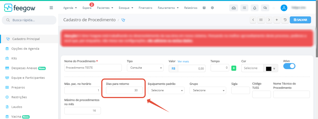
Task: Collapse the sidebar with hamburger icon
Action: 51,8
